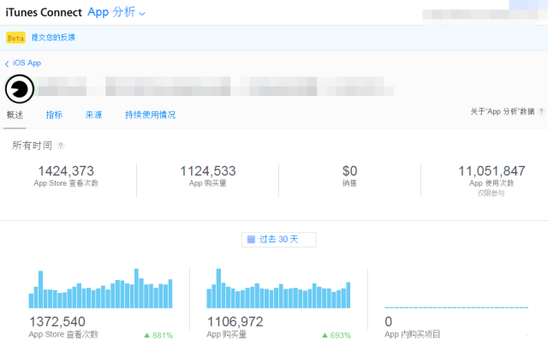548x346 pixels.
Task: Click calendar icon in date range button
Action: coord(251,240)
